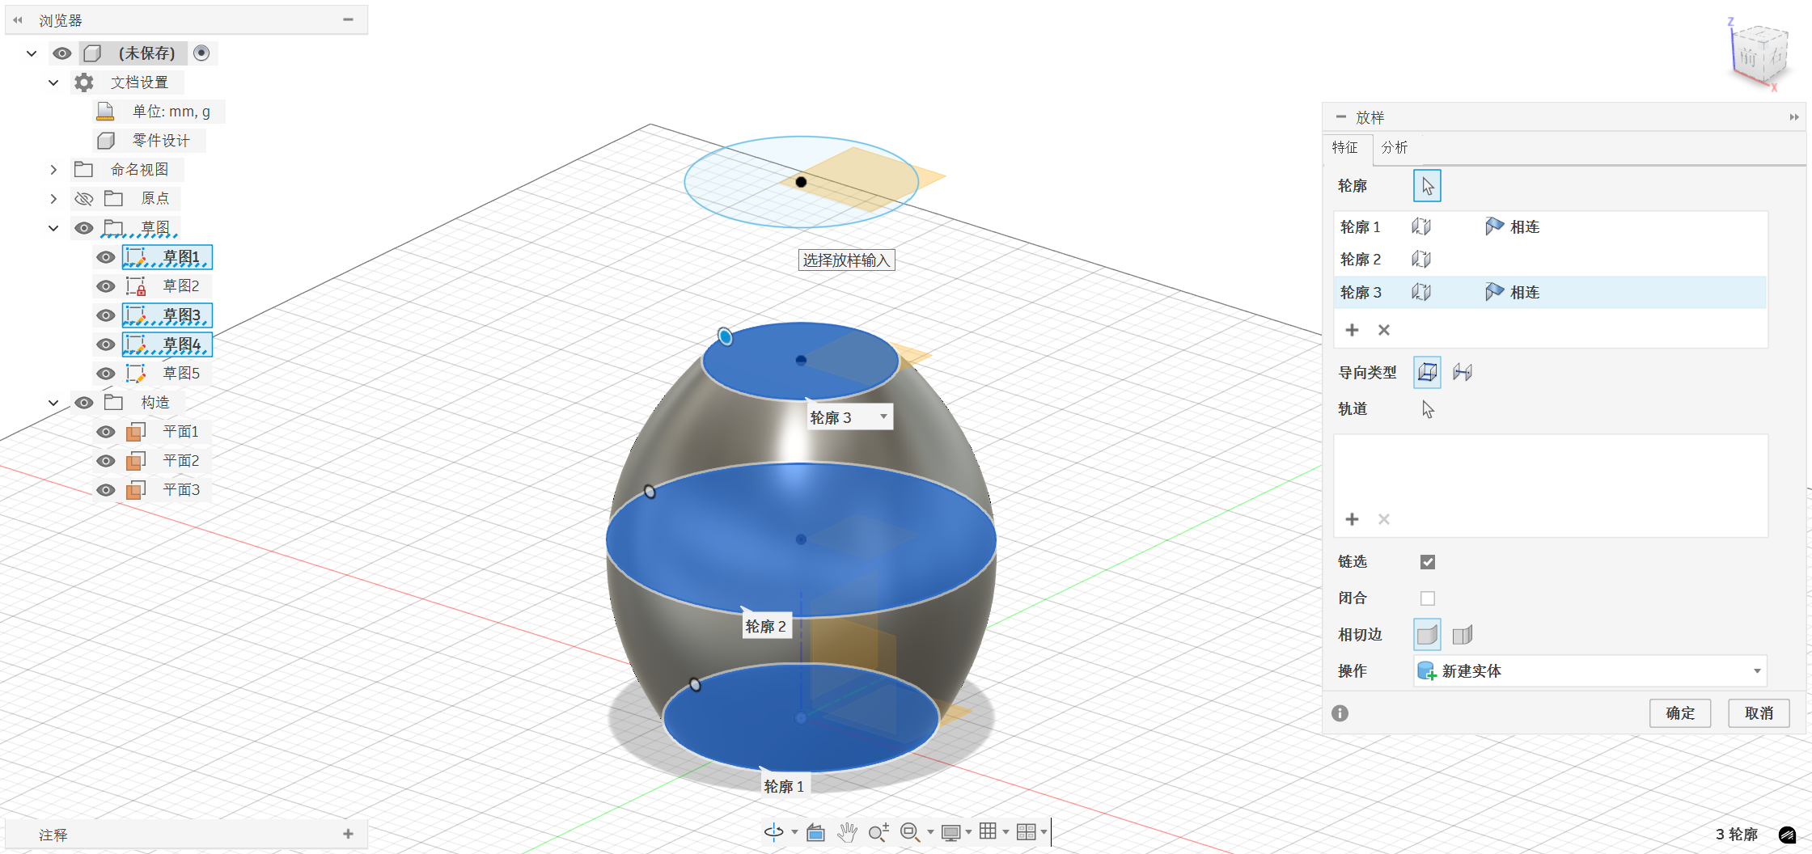Click the 轮廓 selection cursor button
This screenshot has width=1812, height=854.
coord(1427,186)
